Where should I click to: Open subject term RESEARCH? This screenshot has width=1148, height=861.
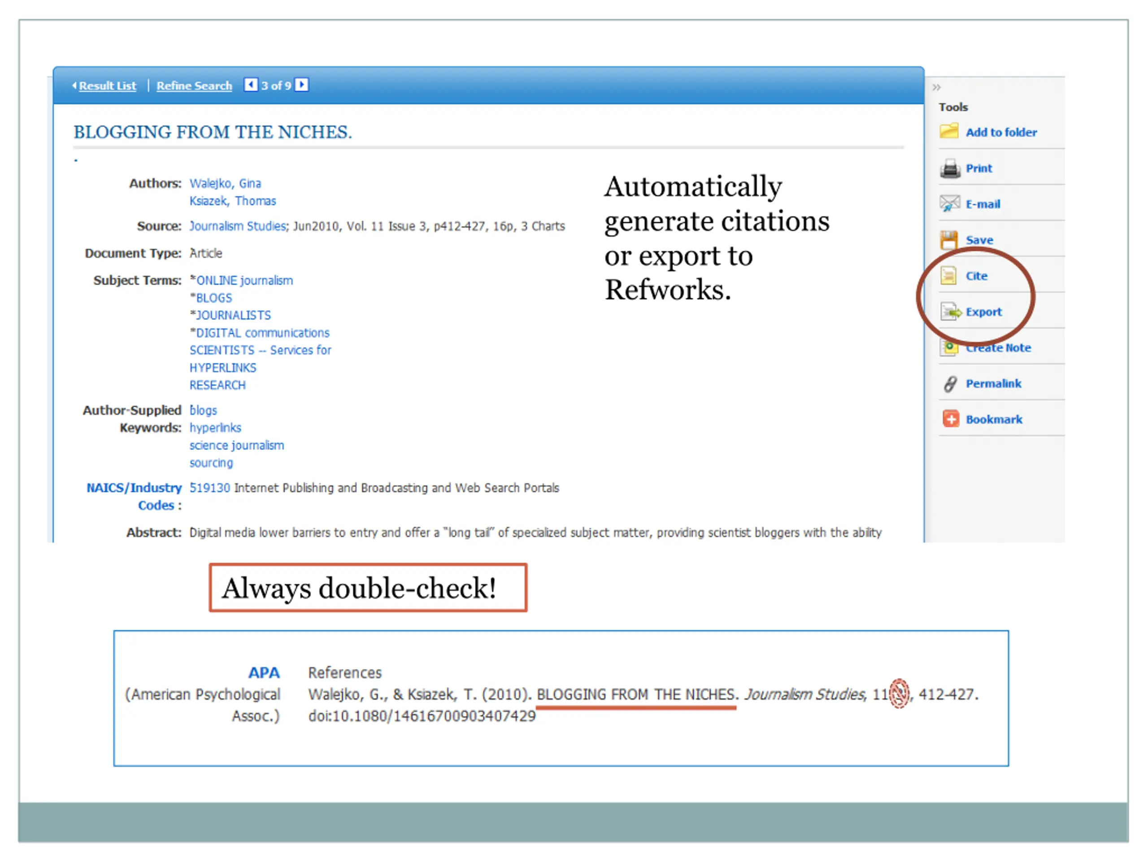point(217,385)
